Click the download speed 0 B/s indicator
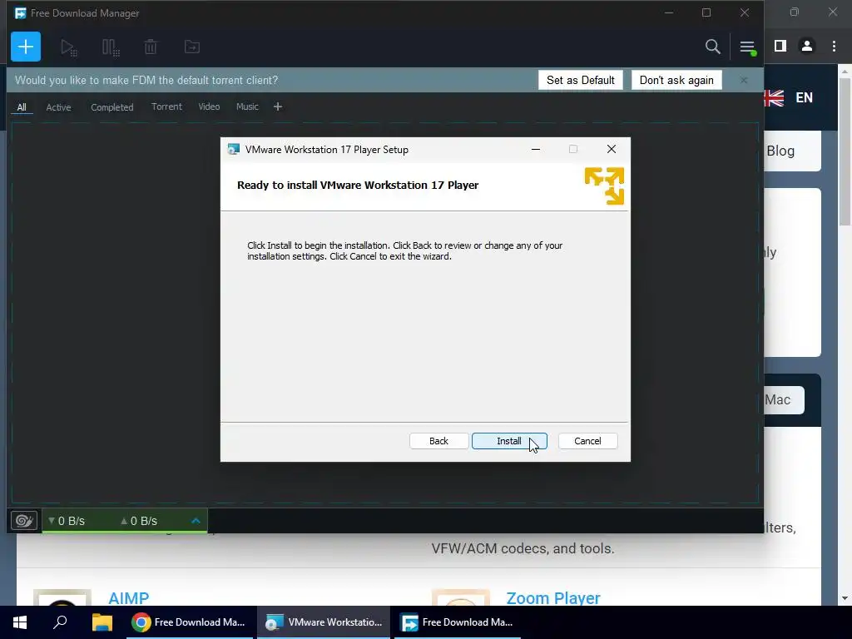This screenshot has height=639, width=852. [x=67, y=521]
